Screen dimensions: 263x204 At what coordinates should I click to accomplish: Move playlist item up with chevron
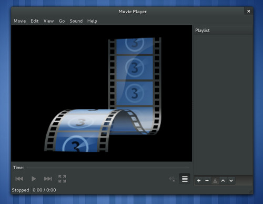[x=223, y=181]
